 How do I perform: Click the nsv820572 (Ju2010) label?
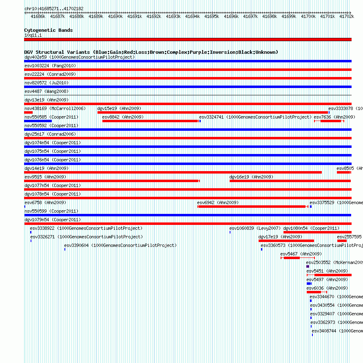coord(46,83)
